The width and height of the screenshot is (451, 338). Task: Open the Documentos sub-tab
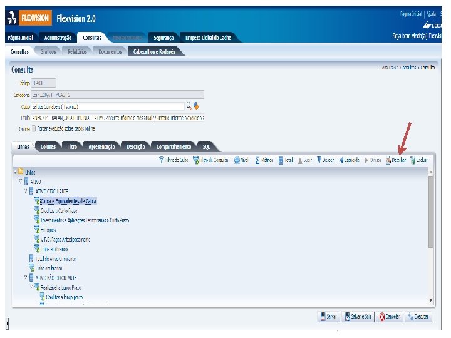point(110,51)
